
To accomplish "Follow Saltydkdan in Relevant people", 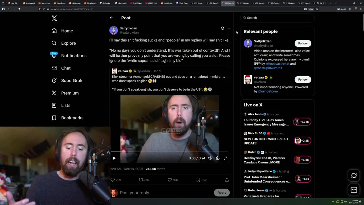I will [303, 43].
